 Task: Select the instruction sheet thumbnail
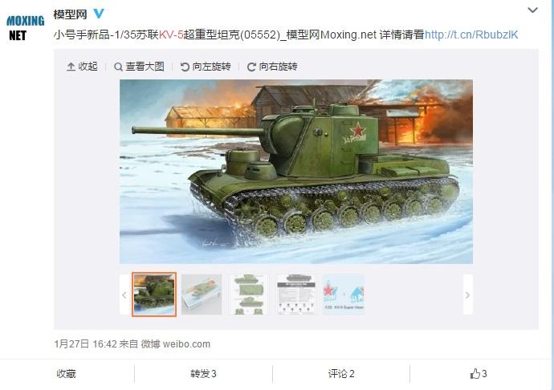[296, 295]
